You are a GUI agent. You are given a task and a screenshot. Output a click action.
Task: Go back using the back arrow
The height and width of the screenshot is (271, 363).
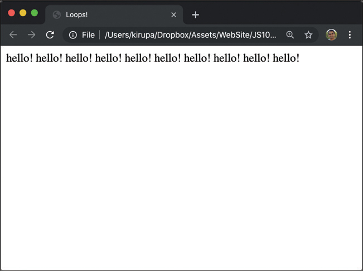point(13,35)
